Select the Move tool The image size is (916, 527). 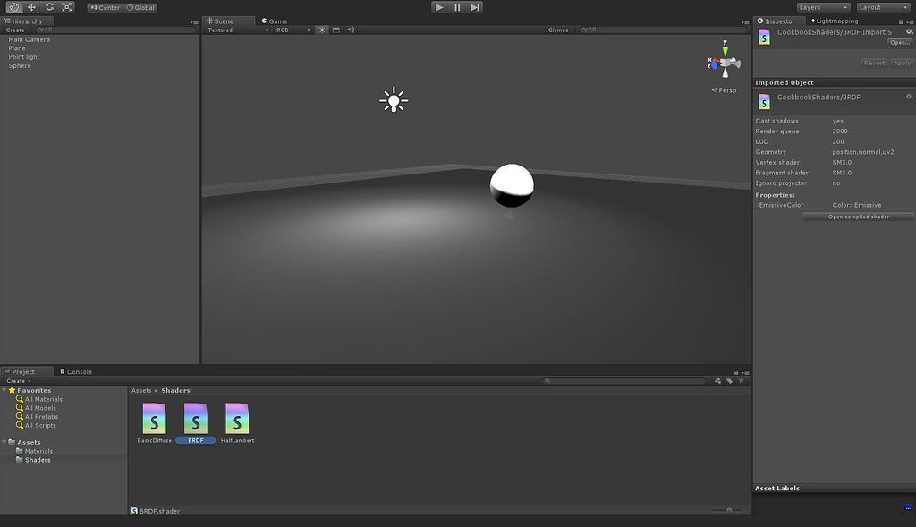click(30, 6)
